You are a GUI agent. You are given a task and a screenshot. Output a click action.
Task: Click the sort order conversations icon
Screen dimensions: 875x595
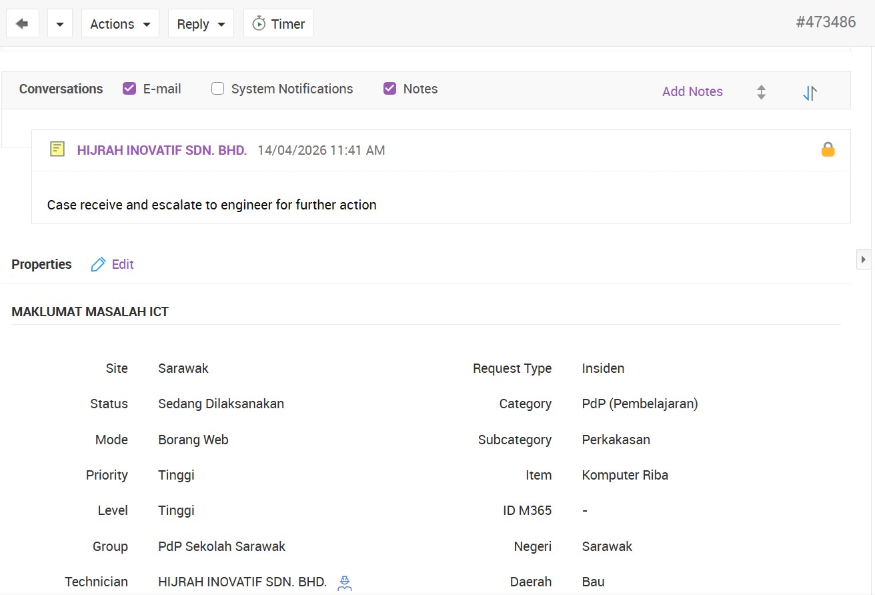coord(810,93)
